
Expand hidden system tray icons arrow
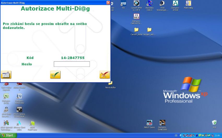pyautogui.click(x=180, y=135)
